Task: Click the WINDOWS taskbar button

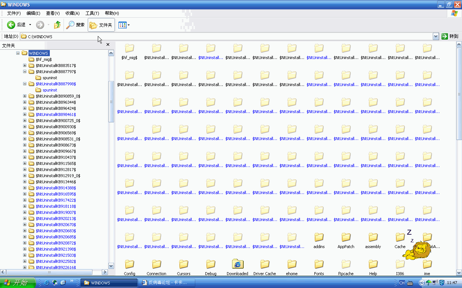Action: (x=109, y=283)
